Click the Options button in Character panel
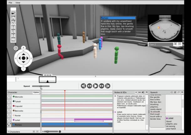This screenshot has width=191, height=135. pos(36,92)
